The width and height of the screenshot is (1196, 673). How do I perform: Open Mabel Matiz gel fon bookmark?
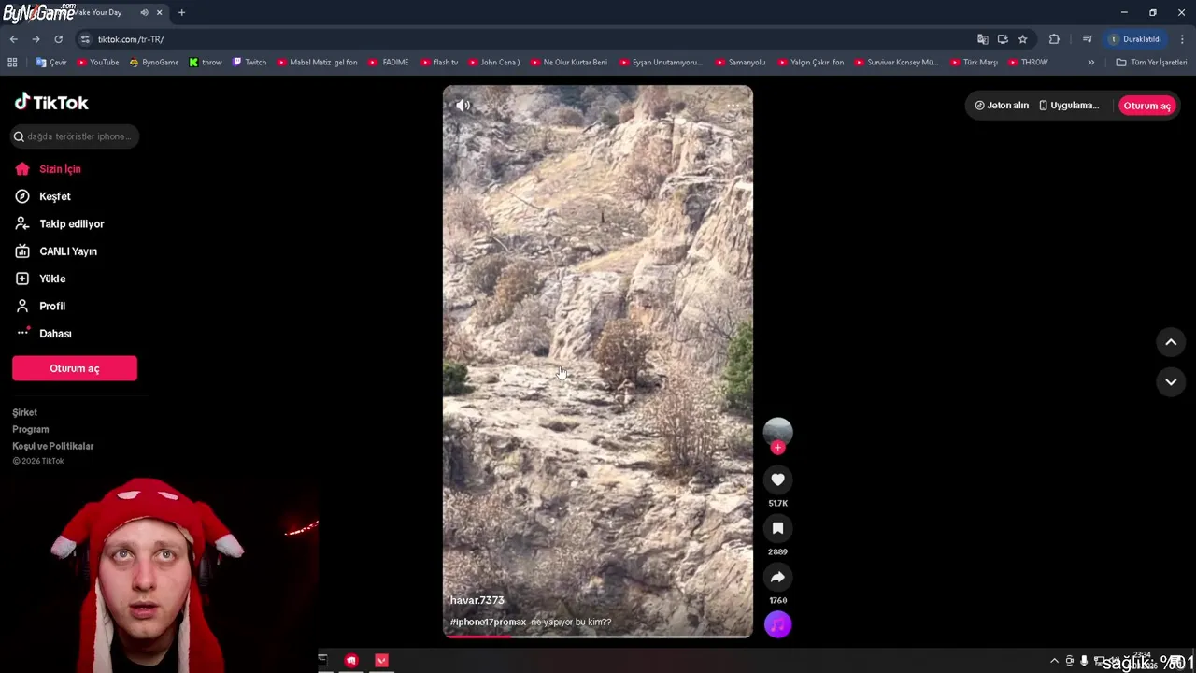(317, 63)
